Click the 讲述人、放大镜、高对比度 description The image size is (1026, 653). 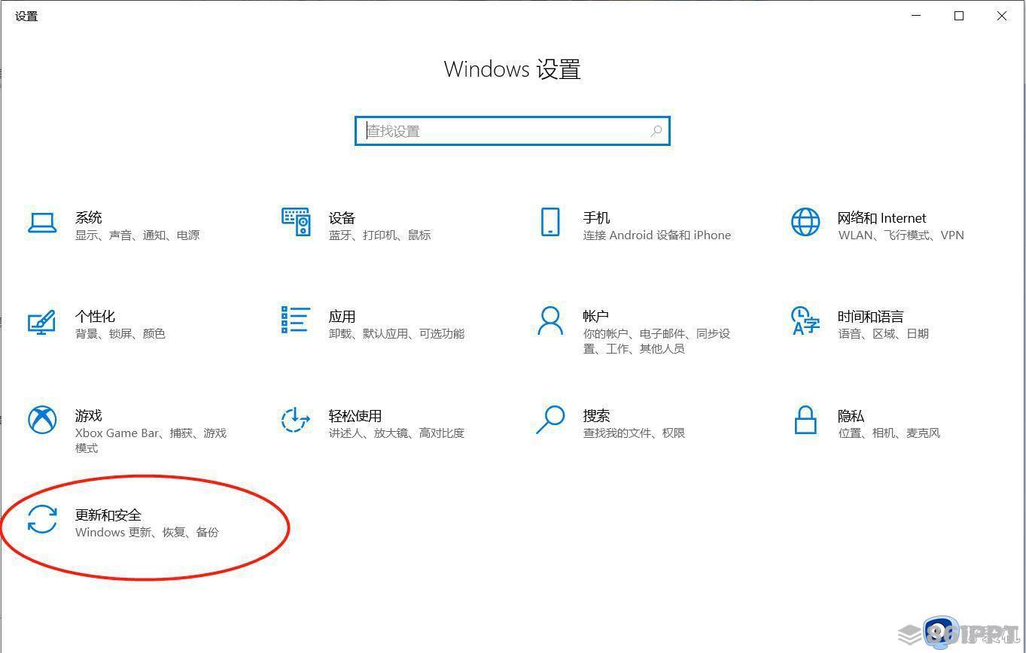(397, 433)
